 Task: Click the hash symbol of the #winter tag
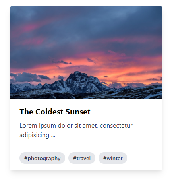coord(105,158)
